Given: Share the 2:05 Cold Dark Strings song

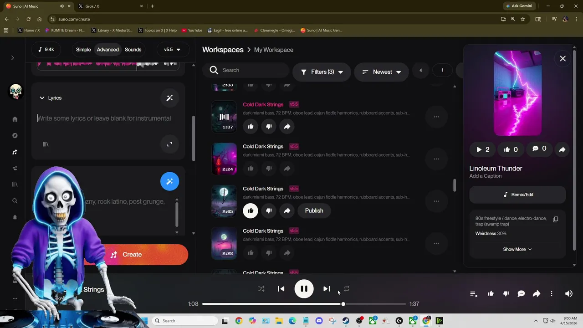Looking at the screenshot, I should 287,211.
